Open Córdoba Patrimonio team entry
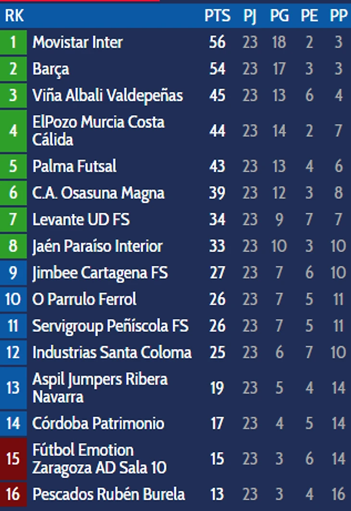 98,423
